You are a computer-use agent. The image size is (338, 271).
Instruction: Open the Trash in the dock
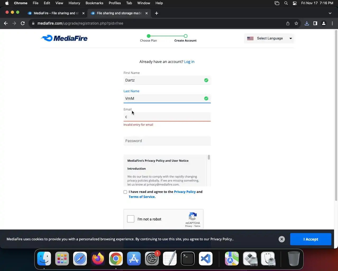[x=294, y=259]
